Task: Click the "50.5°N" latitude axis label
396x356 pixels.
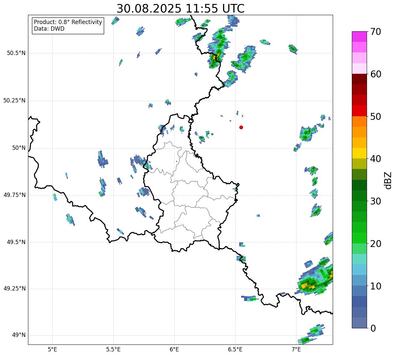Action: click(14, 53)
